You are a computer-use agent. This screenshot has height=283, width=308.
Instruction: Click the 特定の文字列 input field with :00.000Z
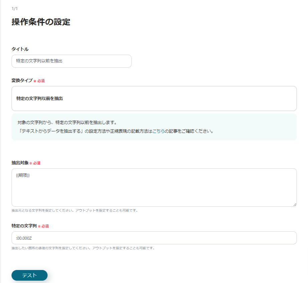click(154, 238)
